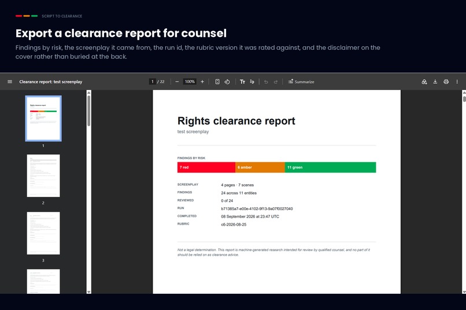466x310 pixels.
Task: Select the text annotation tool
Action: click(x=242, y=81)
